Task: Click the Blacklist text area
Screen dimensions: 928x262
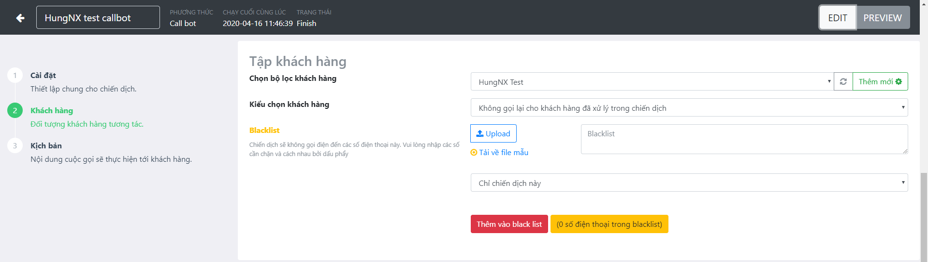Action: (x=744, y=139)
